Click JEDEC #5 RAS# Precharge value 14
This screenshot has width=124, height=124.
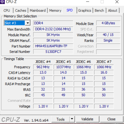pyautogui.click(x=64, y=84)
